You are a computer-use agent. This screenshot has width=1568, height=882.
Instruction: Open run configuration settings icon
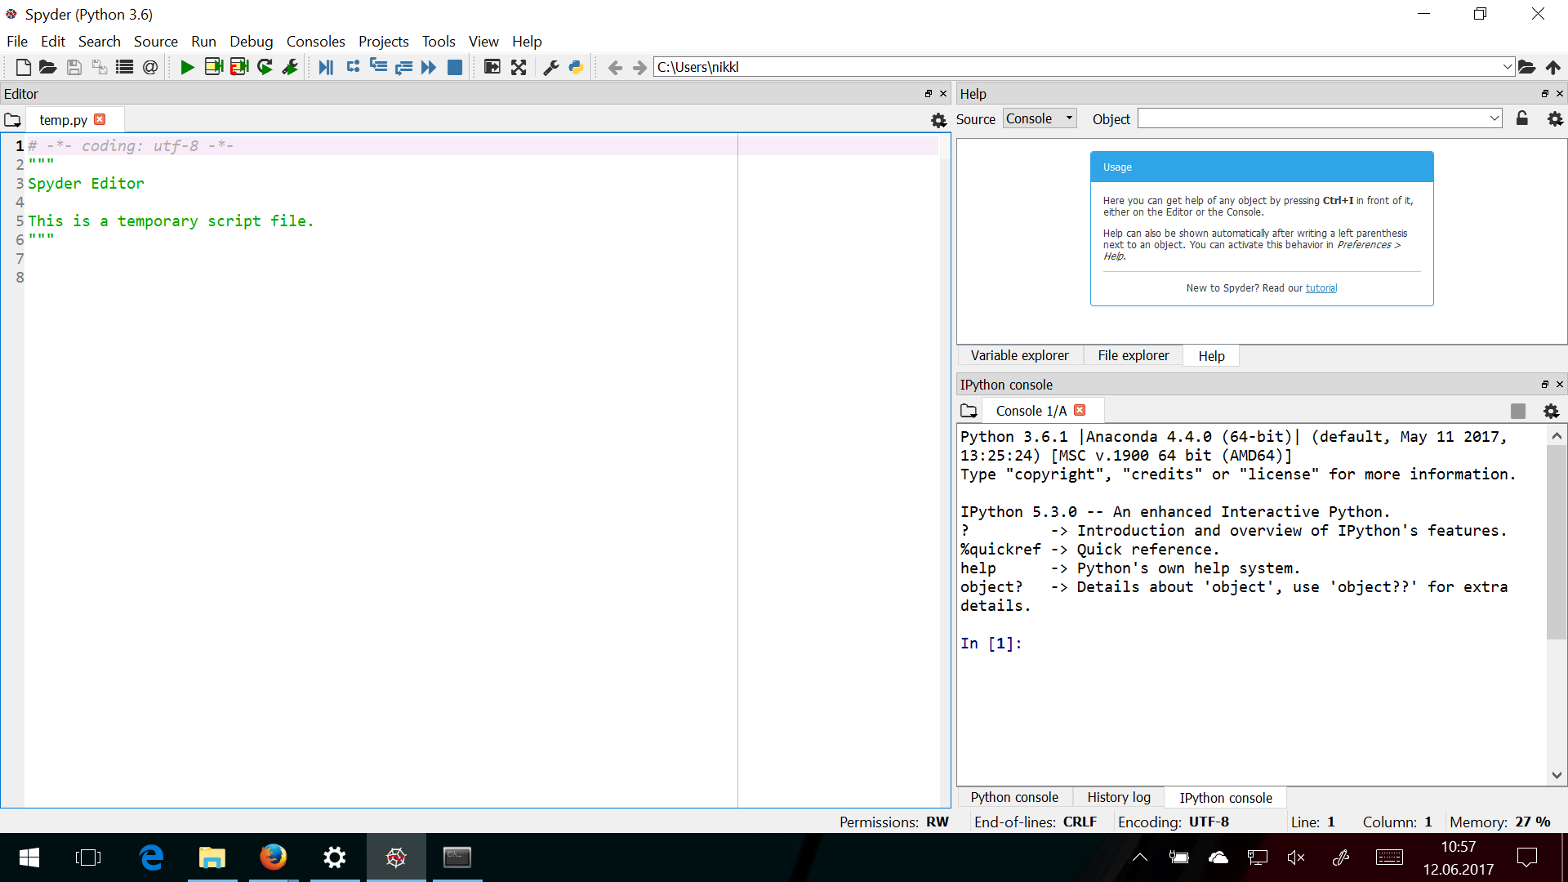click(290, 67)
